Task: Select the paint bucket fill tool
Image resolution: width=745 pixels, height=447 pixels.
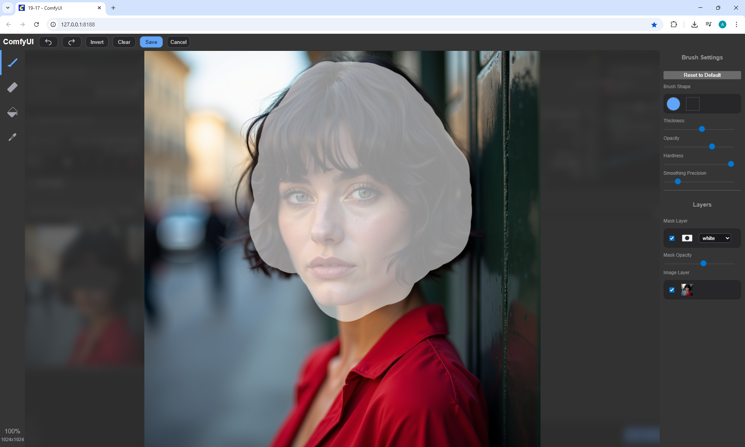Action: (12, 112)
